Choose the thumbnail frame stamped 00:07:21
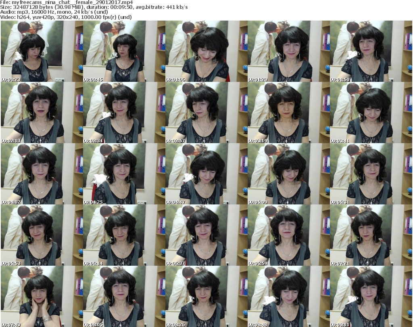 coord(371,235)
